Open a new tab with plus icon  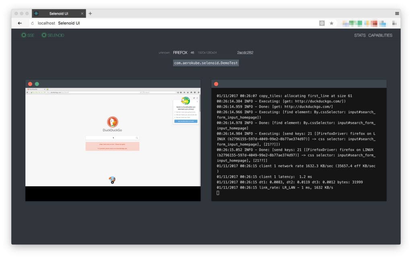click(x=90, y=13)
